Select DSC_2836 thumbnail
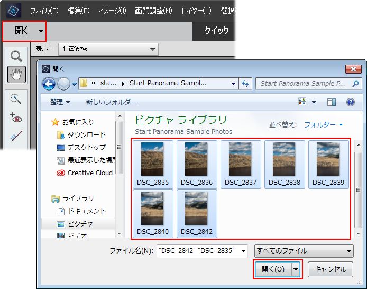The image size is (367, 289). (x=197, y=165)
